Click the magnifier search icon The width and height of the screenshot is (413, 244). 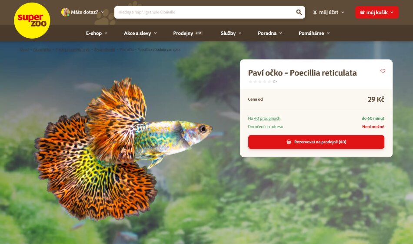[x=299, y=12]
